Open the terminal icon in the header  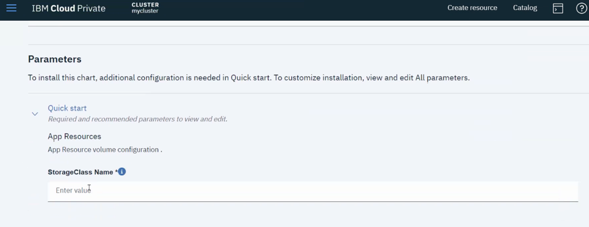coord(558,8)
